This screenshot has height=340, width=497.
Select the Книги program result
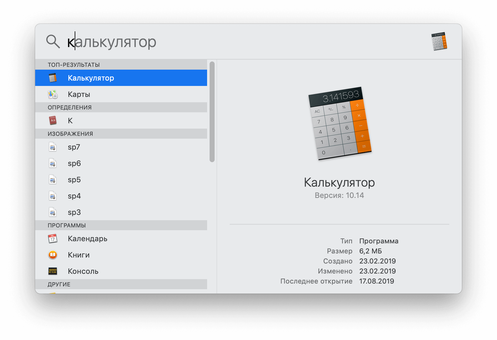121,255
